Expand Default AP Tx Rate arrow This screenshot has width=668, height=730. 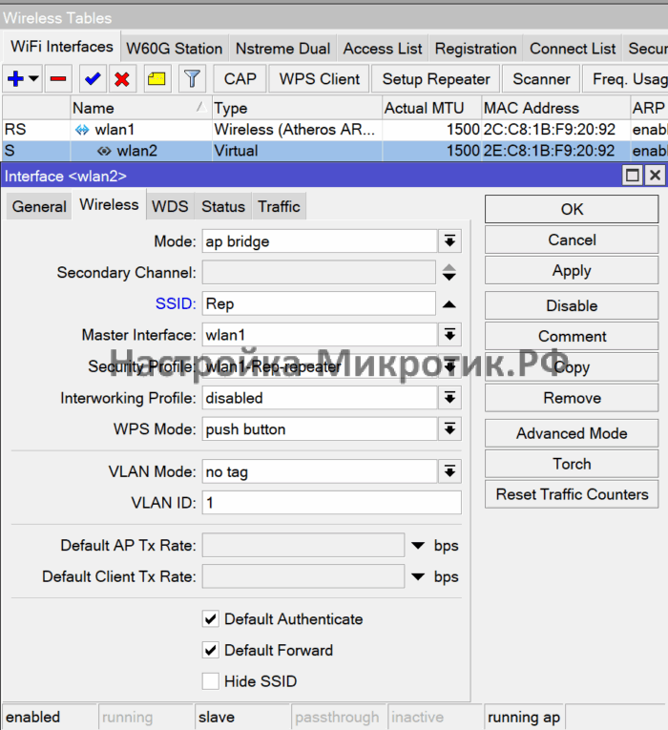tap(418, 545)
